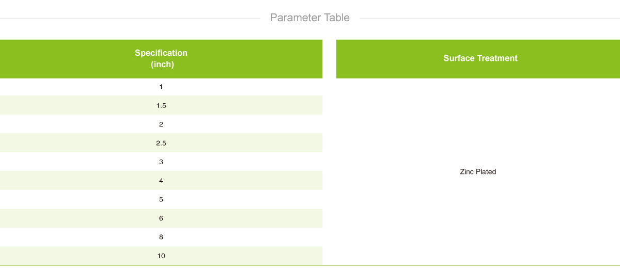Select the Surface Treatment column header
This screenshot has height=268, width=620.
pyautogui.click(x=478, y=59)
